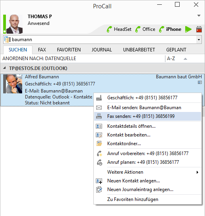Choose the iPhone phone line

170,29
